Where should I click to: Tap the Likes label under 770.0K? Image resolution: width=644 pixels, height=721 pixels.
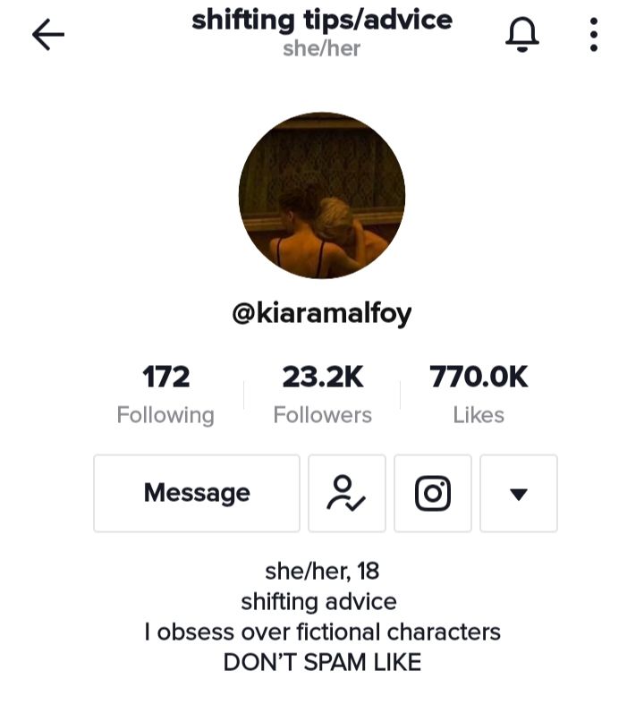pyautogui.click(x=479, y=415)
